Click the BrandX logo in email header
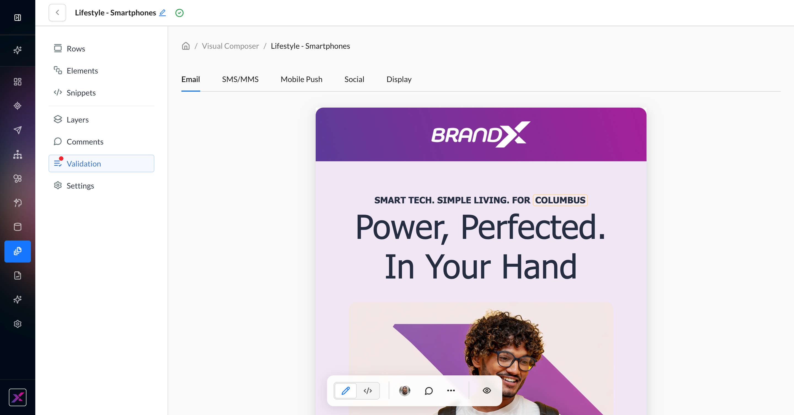794x415 pixels. coord(481,135)
